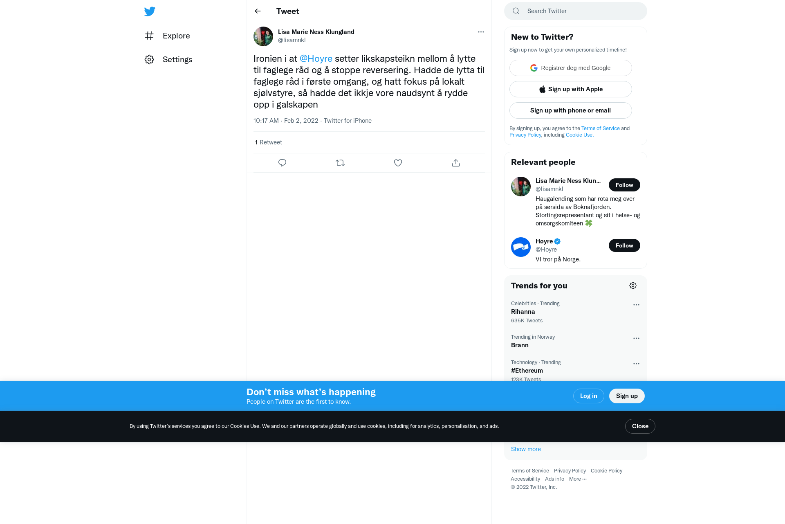Viewport: 785px width, 524px height.
Task: Go back using the arrow icon
Action: [258, 11]
